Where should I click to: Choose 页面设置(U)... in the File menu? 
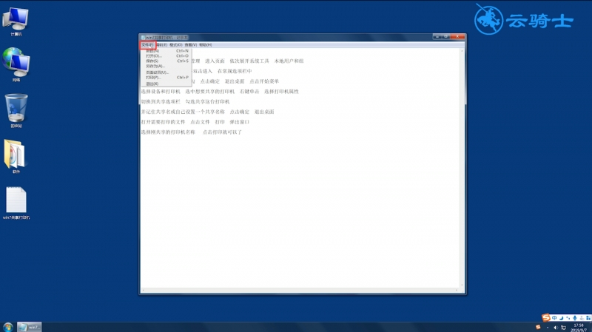click(166, 72)
